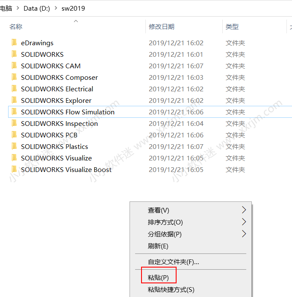Open the 排序方式(O) submenu

191,222
